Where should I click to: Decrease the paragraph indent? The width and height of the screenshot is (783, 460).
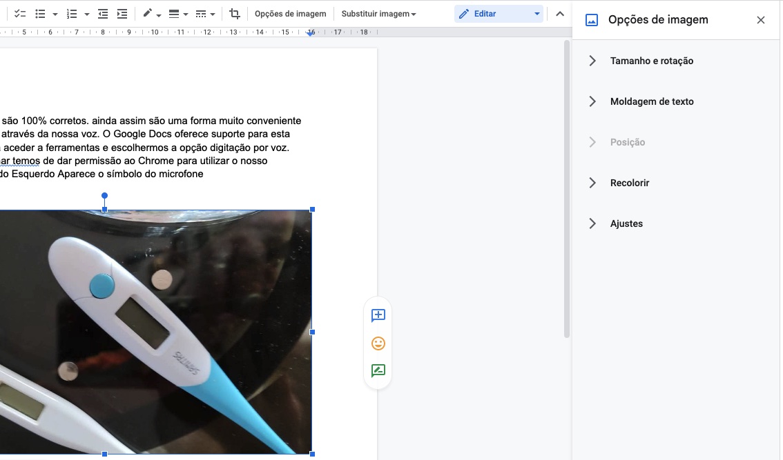[x=103, y=14]
